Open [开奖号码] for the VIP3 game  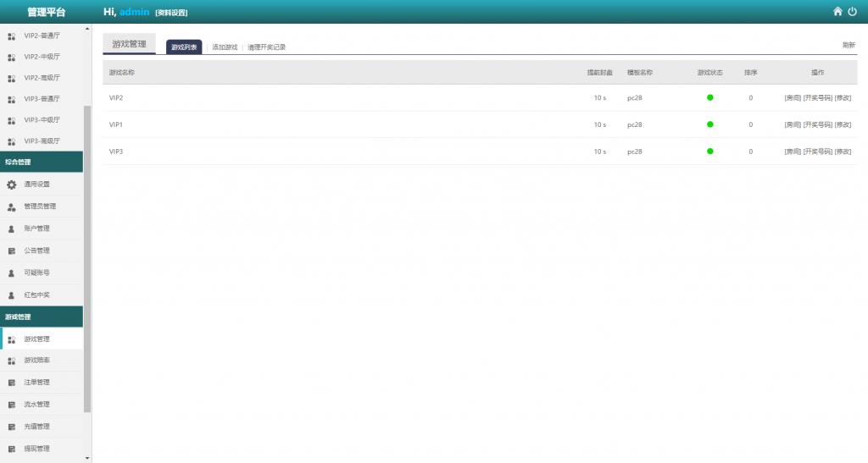tap(818, 152)
